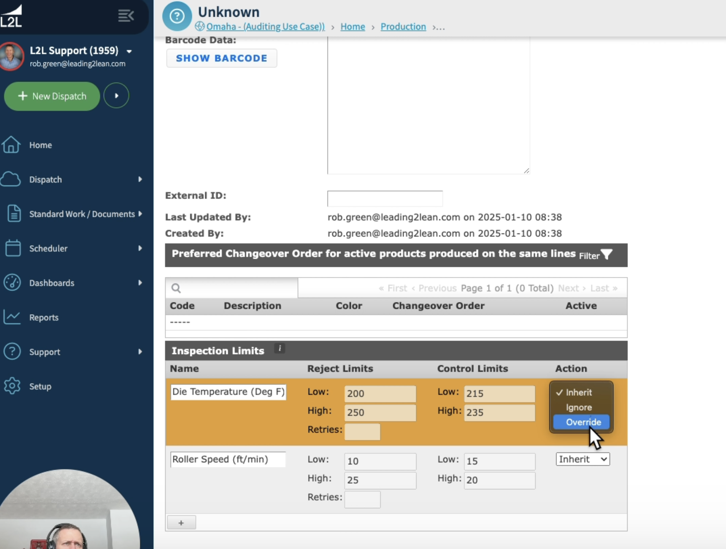Click Roller Speed control High field 20
This screenshot has height=549, width=726.
pyautogui.click(x=500, y=480)
